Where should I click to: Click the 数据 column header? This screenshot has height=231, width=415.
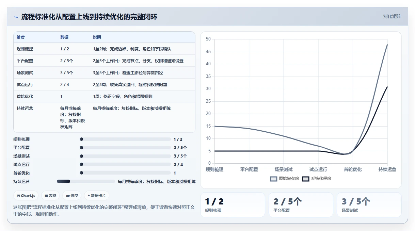(x=64, y=37)
